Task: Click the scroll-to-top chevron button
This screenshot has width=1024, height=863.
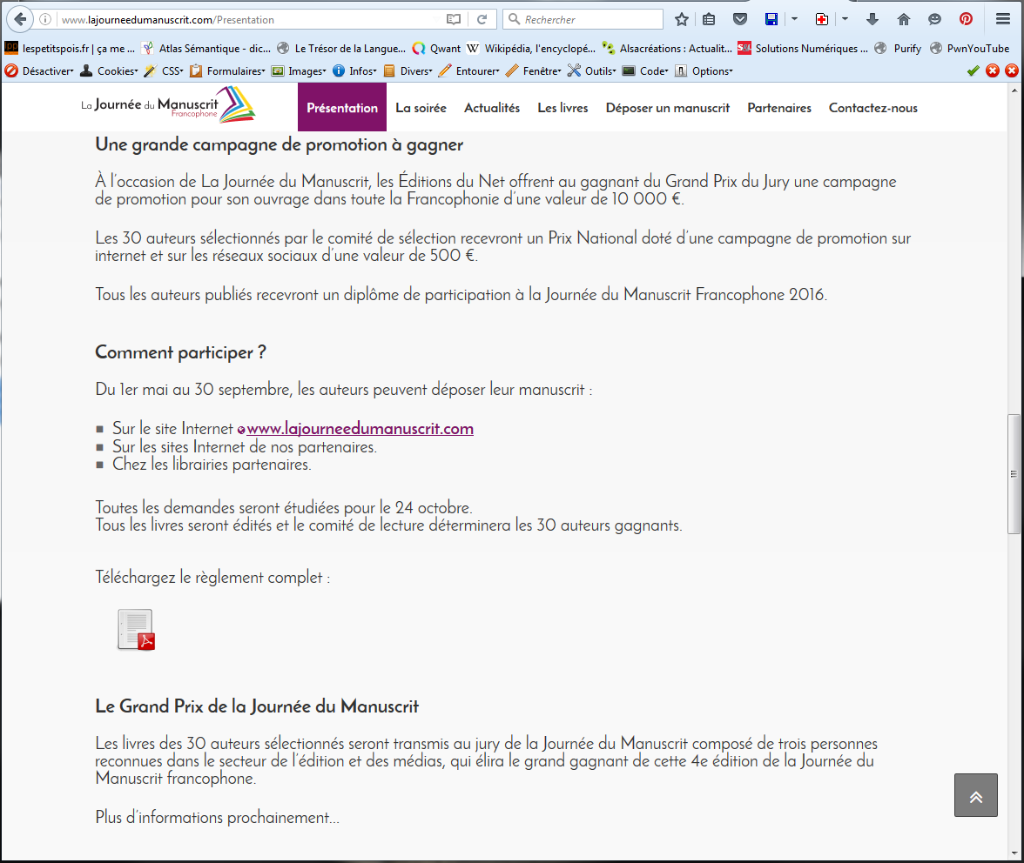Action: pyautogui.click(x=975, y=795)
